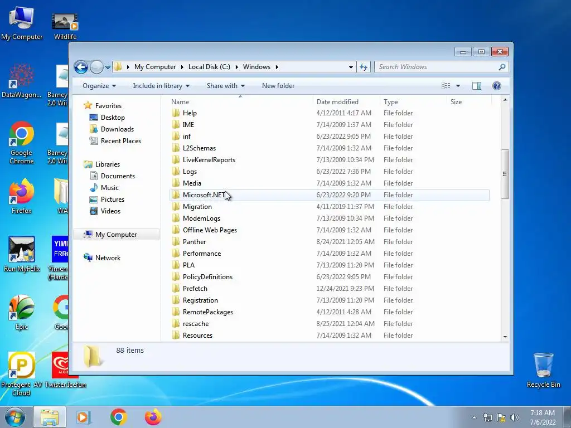This screenshot has height=428, width=571.
Task: Click the file list scroll up arrow
Action: (x=505, y=100)
